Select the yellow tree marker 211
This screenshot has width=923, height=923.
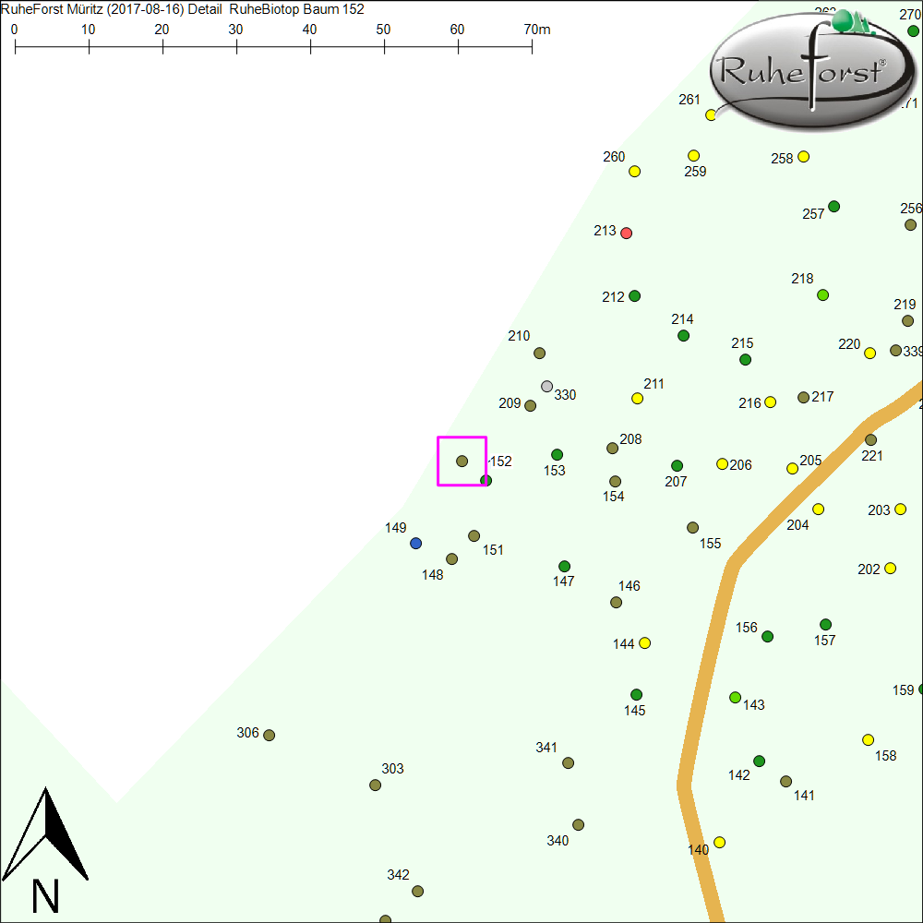637,399
